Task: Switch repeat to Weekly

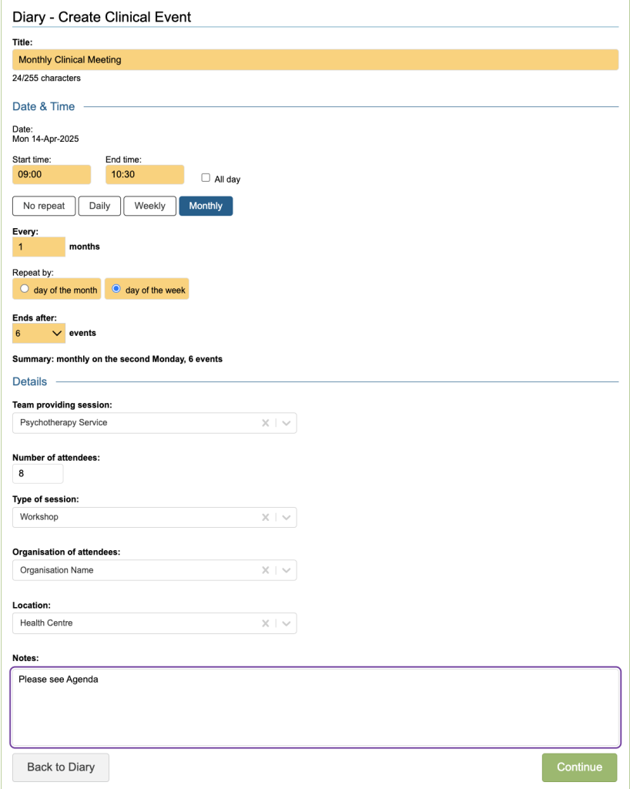Action: [149, 206]
